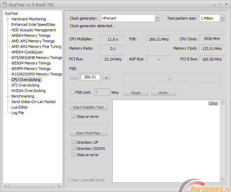Click the read-only FSB 266.01 MHz value
This screenshot has height=192, width=231.
[x=159, y=39]
